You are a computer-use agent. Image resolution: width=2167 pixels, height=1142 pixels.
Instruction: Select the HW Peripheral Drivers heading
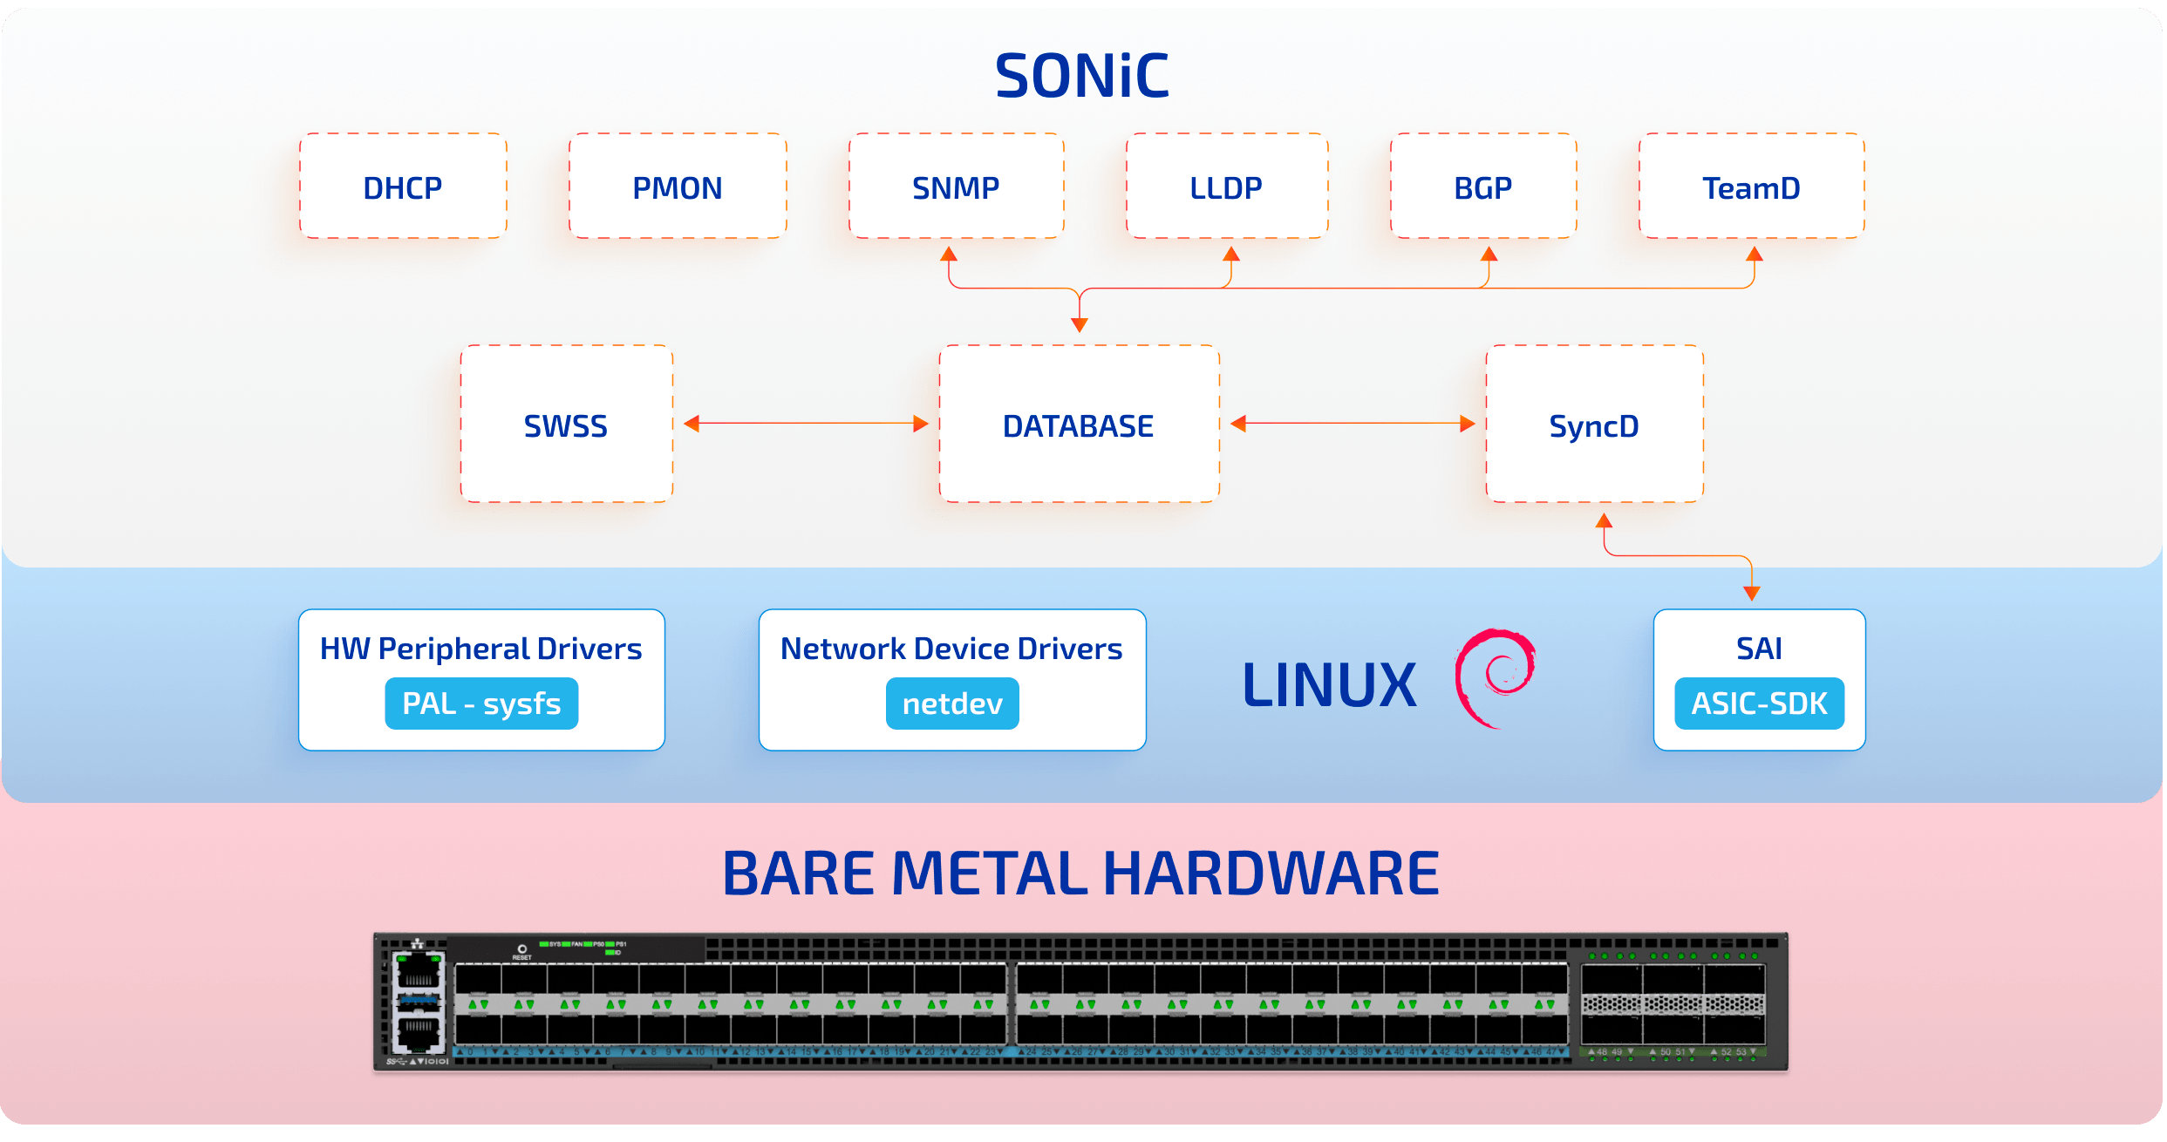(480, 649)
